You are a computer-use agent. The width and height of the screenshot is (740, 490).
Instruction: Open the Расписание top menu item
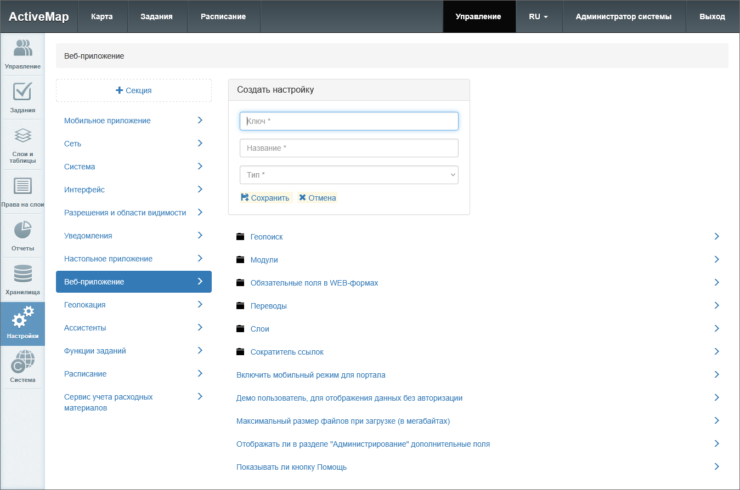point(223,16)
